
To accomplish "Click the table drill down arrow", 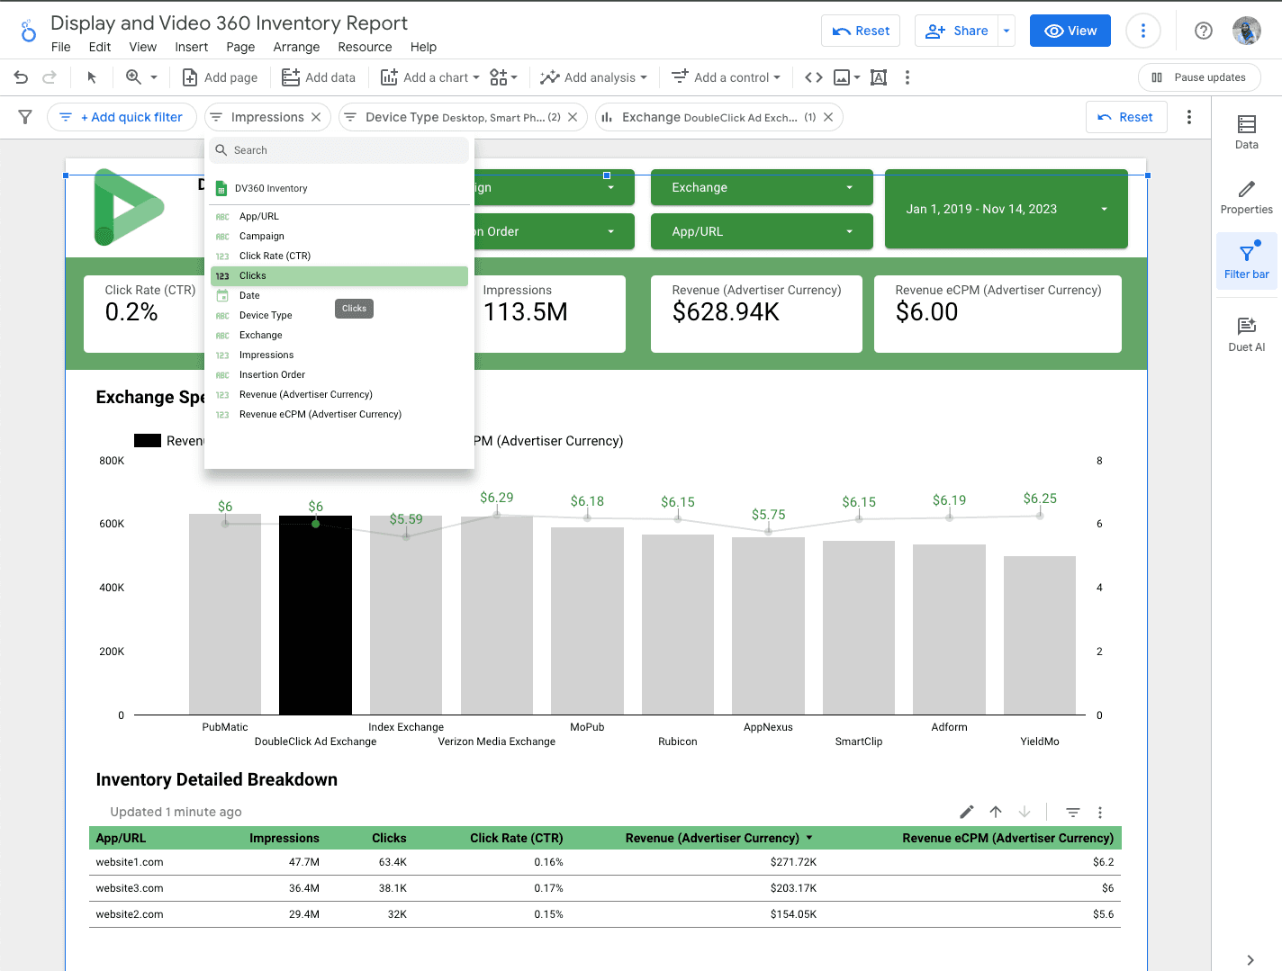I will coord(1025,812).
